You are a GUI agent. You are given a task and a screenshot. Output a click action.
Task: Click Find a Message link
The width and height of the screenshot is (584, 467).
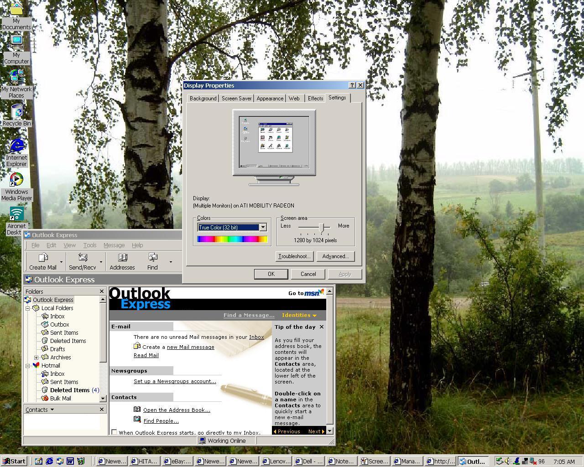point(249,315)
